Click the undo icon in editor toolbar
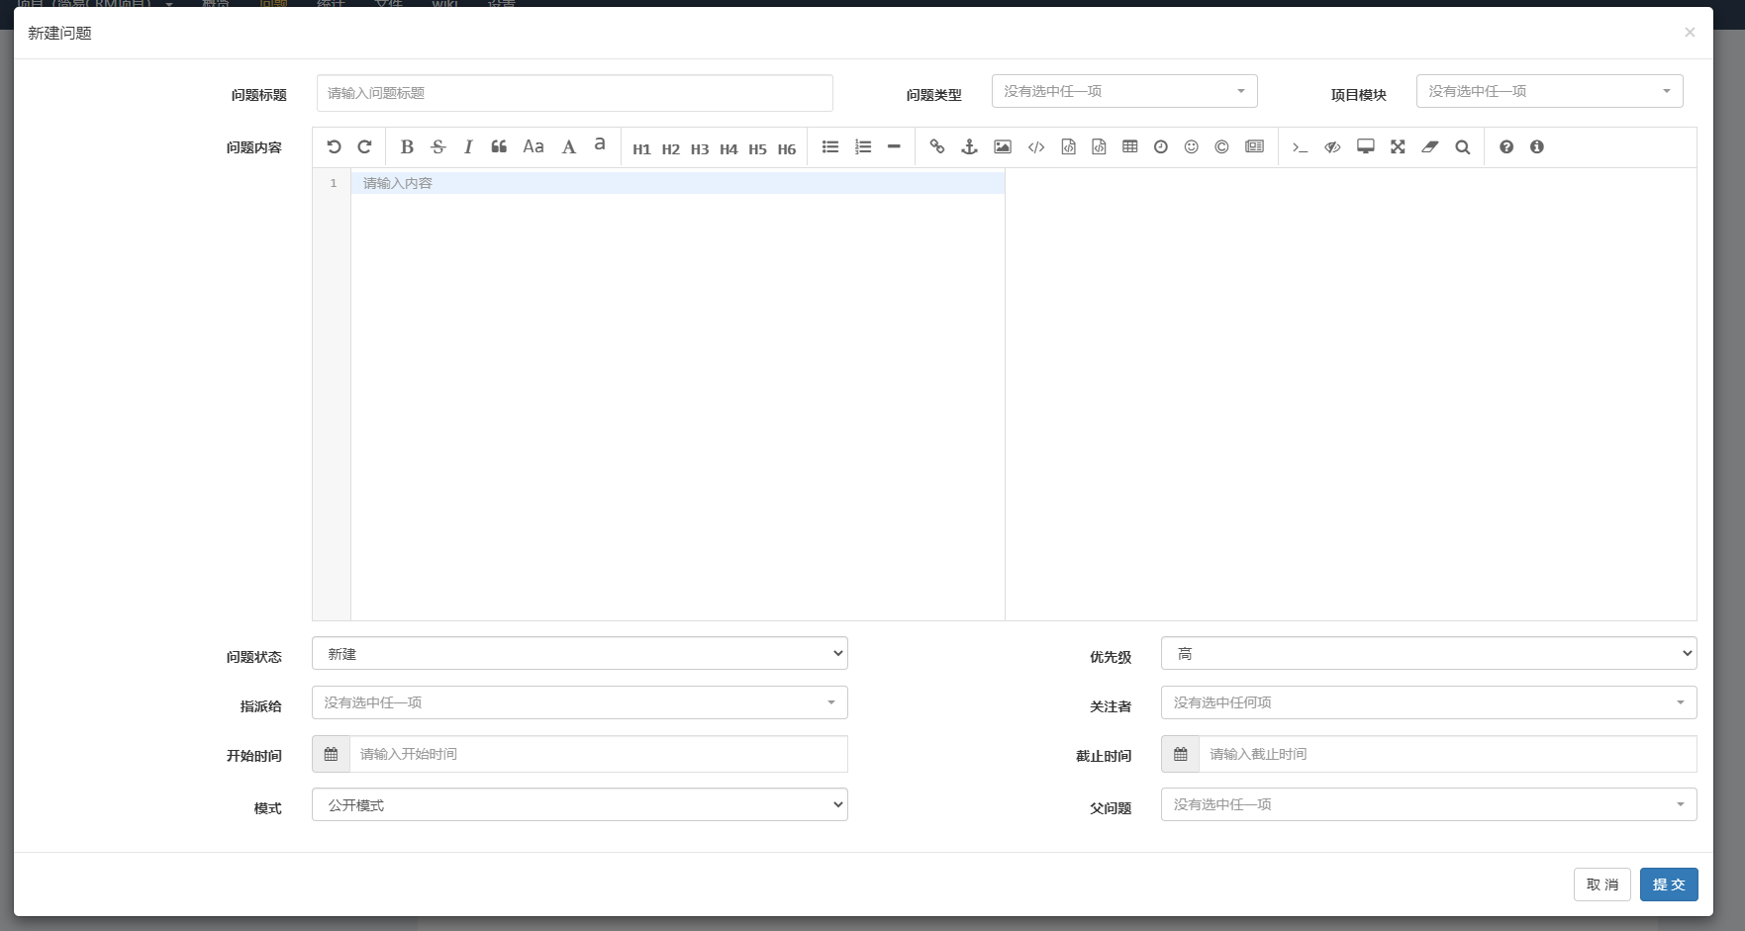 point(334,146)
